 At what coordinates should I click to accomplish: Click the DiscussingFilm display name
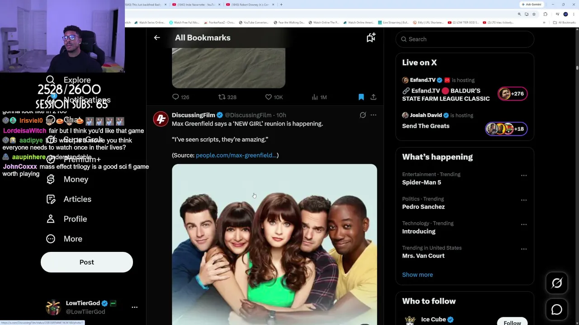pyautogui.click(x=193, y=115)
